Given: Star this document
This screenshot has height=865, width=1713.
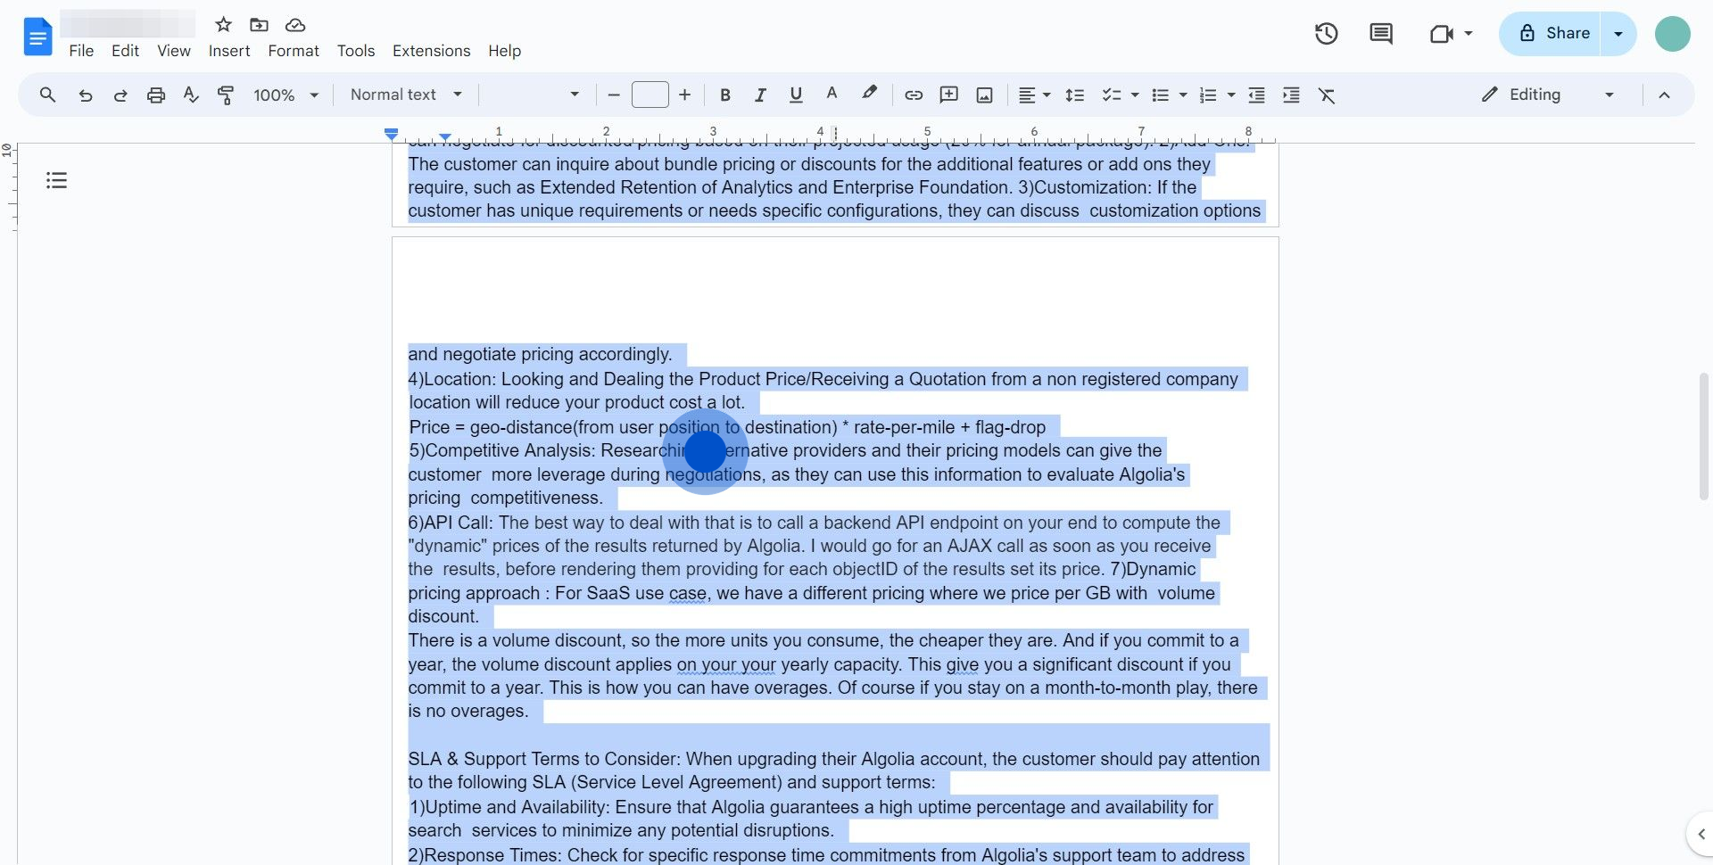Looking at the screenshot, I should 223,24.
